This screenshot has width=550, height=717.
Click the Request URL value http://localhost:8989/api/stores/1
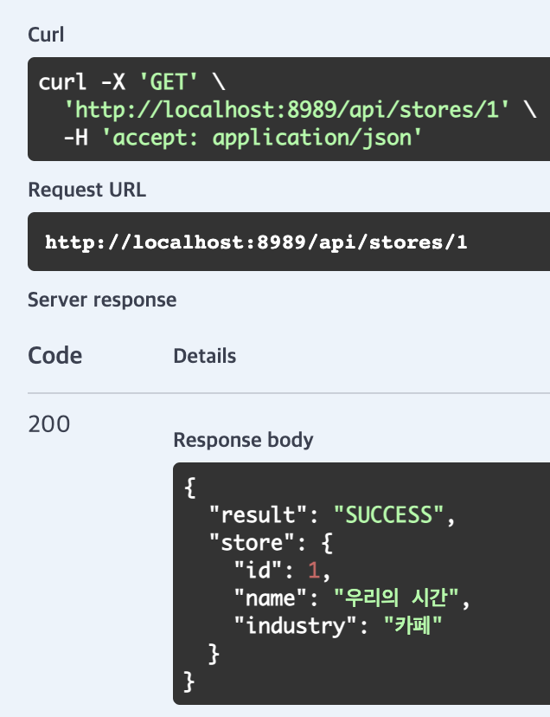256,242
